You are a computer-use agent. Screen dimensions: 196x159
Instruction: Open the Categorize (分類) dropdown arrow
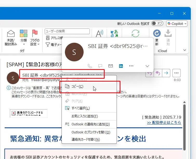pos(24,44)
